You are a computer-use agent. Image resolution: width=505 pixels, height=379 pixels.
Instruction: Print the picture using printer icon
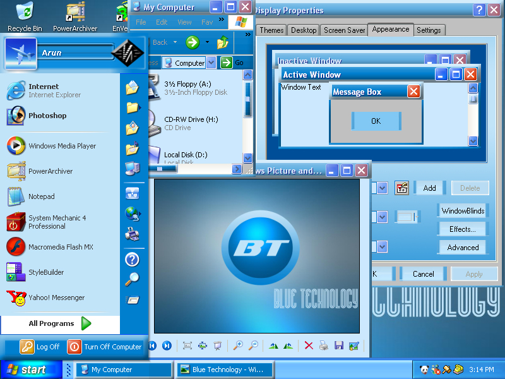pos(324,346)
